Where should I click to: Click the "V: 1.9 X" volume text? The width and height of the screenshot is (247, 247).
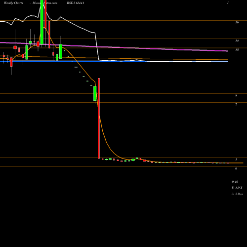[237, 188]
